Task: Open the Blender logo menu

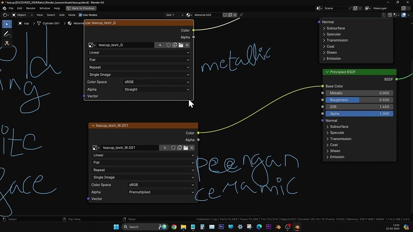Action: (x=4, y=8)
